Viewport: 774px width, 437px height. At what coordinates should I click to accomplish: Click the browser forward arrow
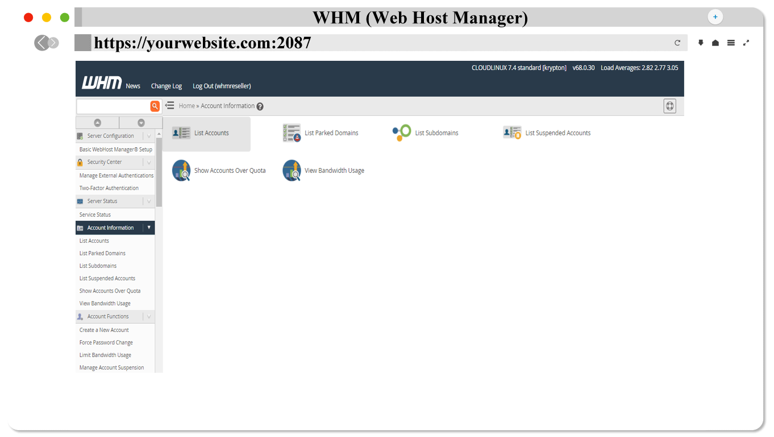coord(53,43)
